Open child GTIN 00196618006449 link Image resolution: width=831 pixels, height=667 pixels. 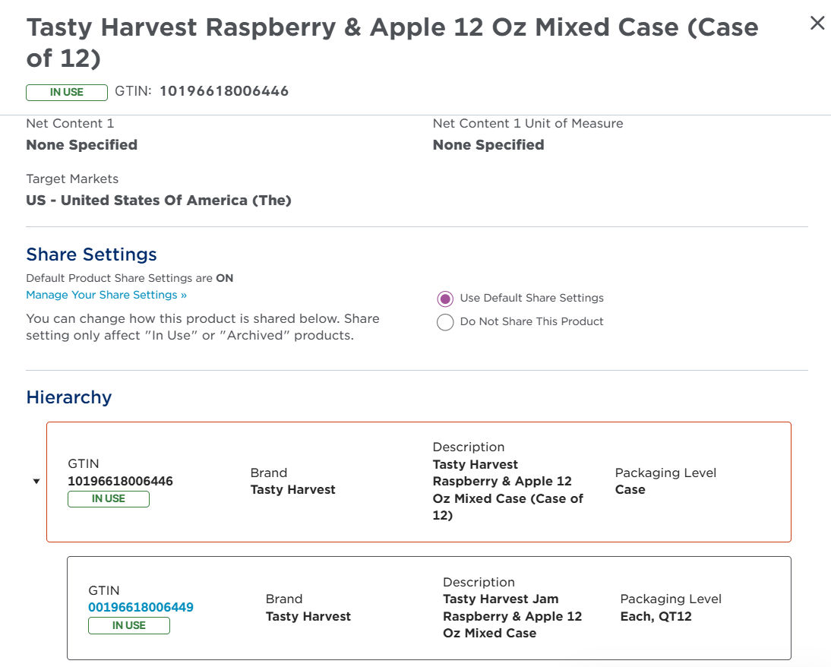(141, 607)
